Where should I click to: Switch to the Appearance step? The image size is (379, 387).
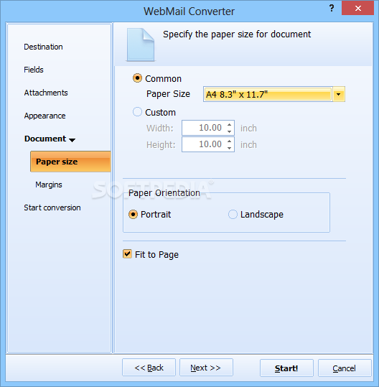(45, 116)
